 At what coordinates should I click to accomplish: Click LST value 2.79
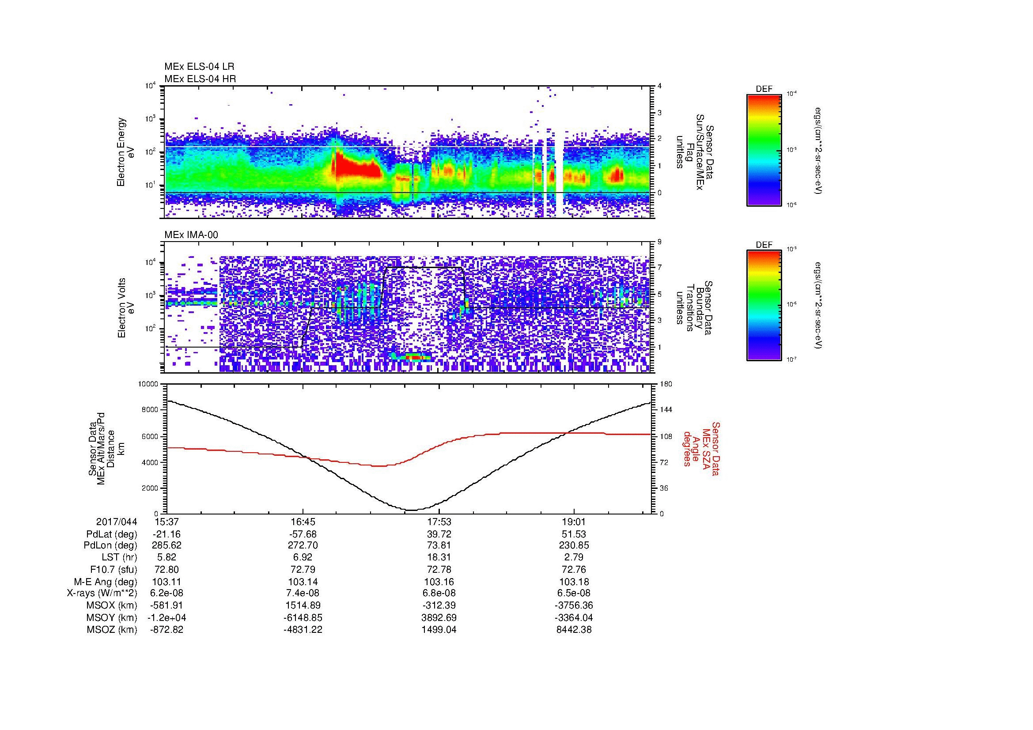[x=574, y=558]
